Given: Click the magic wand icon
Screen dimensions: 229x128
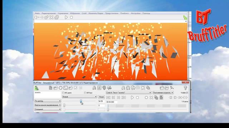Looking at the screenshot, I should 172,88.
